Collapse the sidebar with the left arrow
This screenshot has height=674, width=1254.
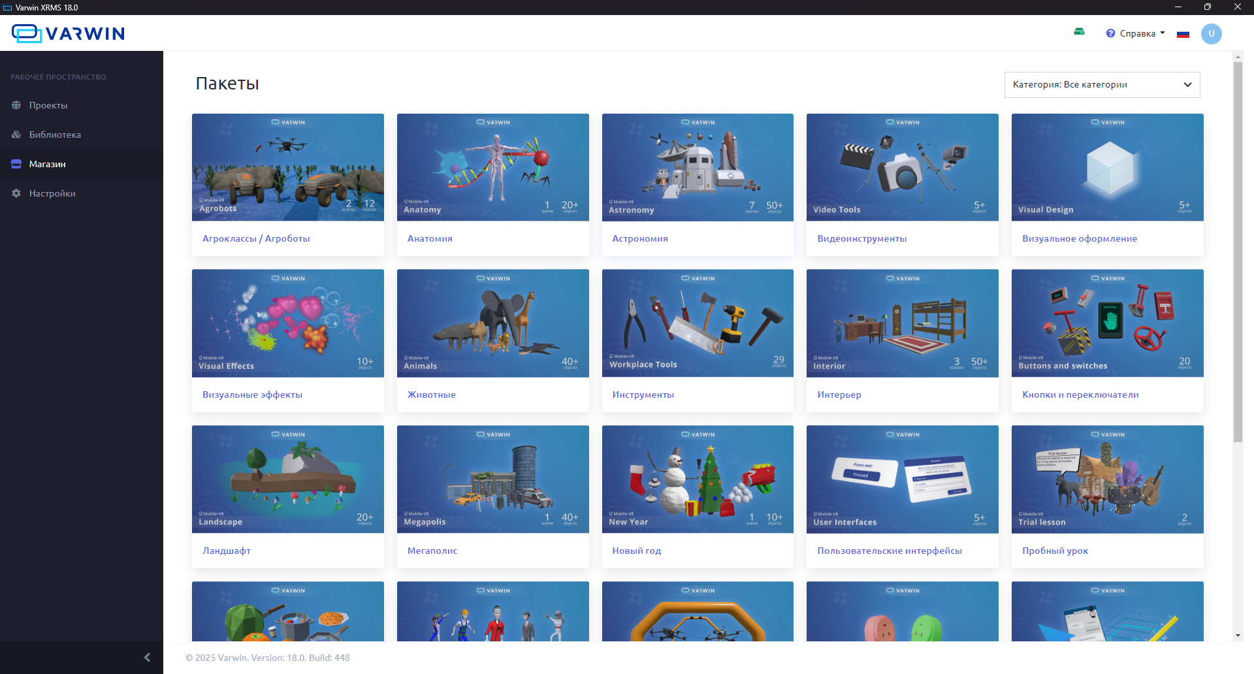(x=147, y=657)
